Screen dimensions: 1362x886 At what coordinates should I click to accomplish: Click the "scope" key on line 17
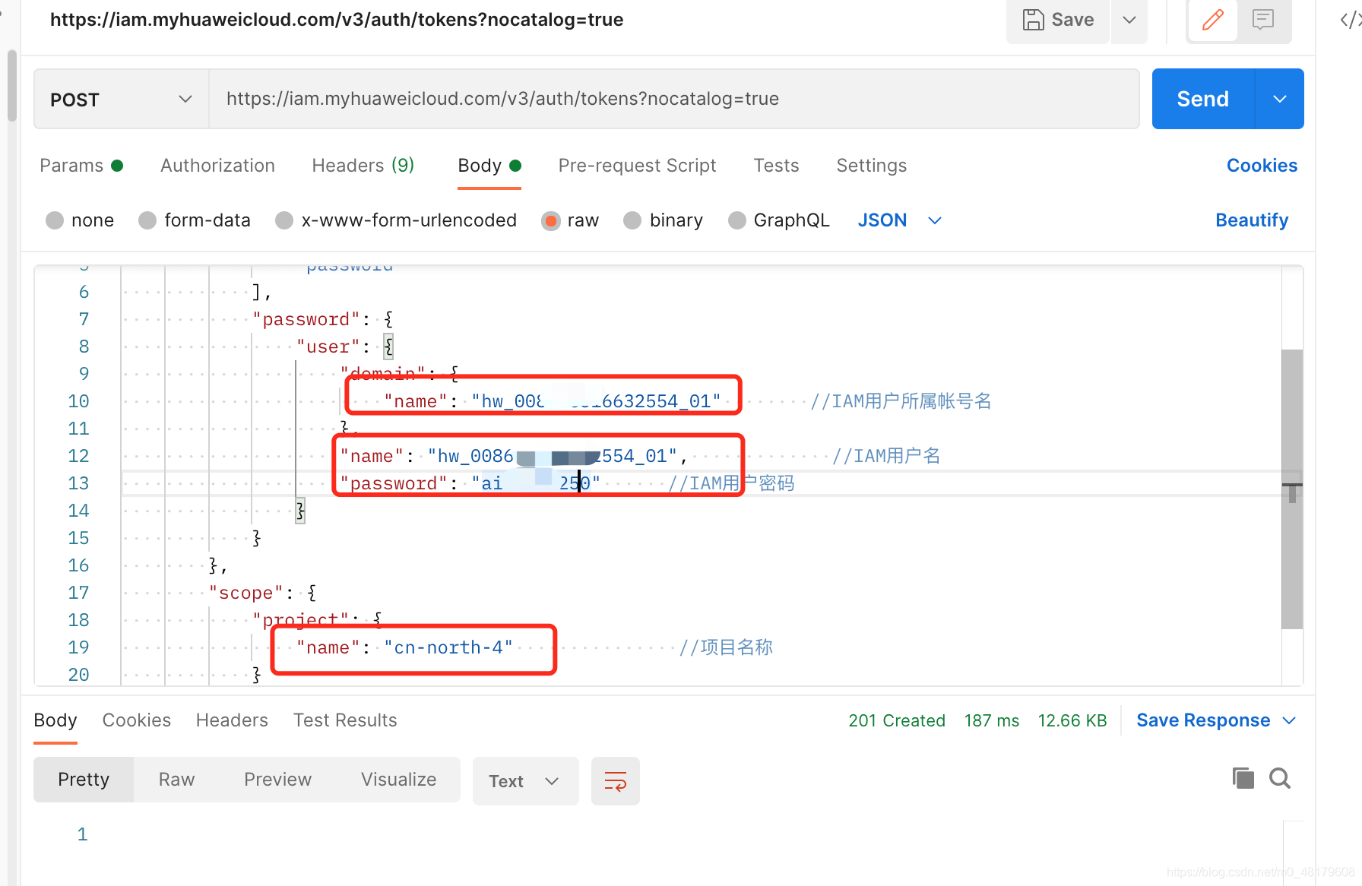245,593
